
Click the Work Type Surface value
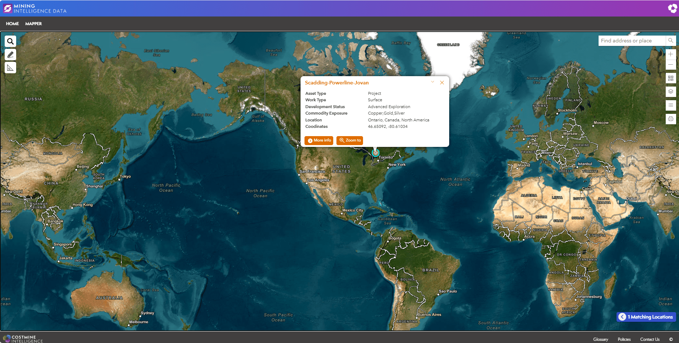tap(375, 100)
